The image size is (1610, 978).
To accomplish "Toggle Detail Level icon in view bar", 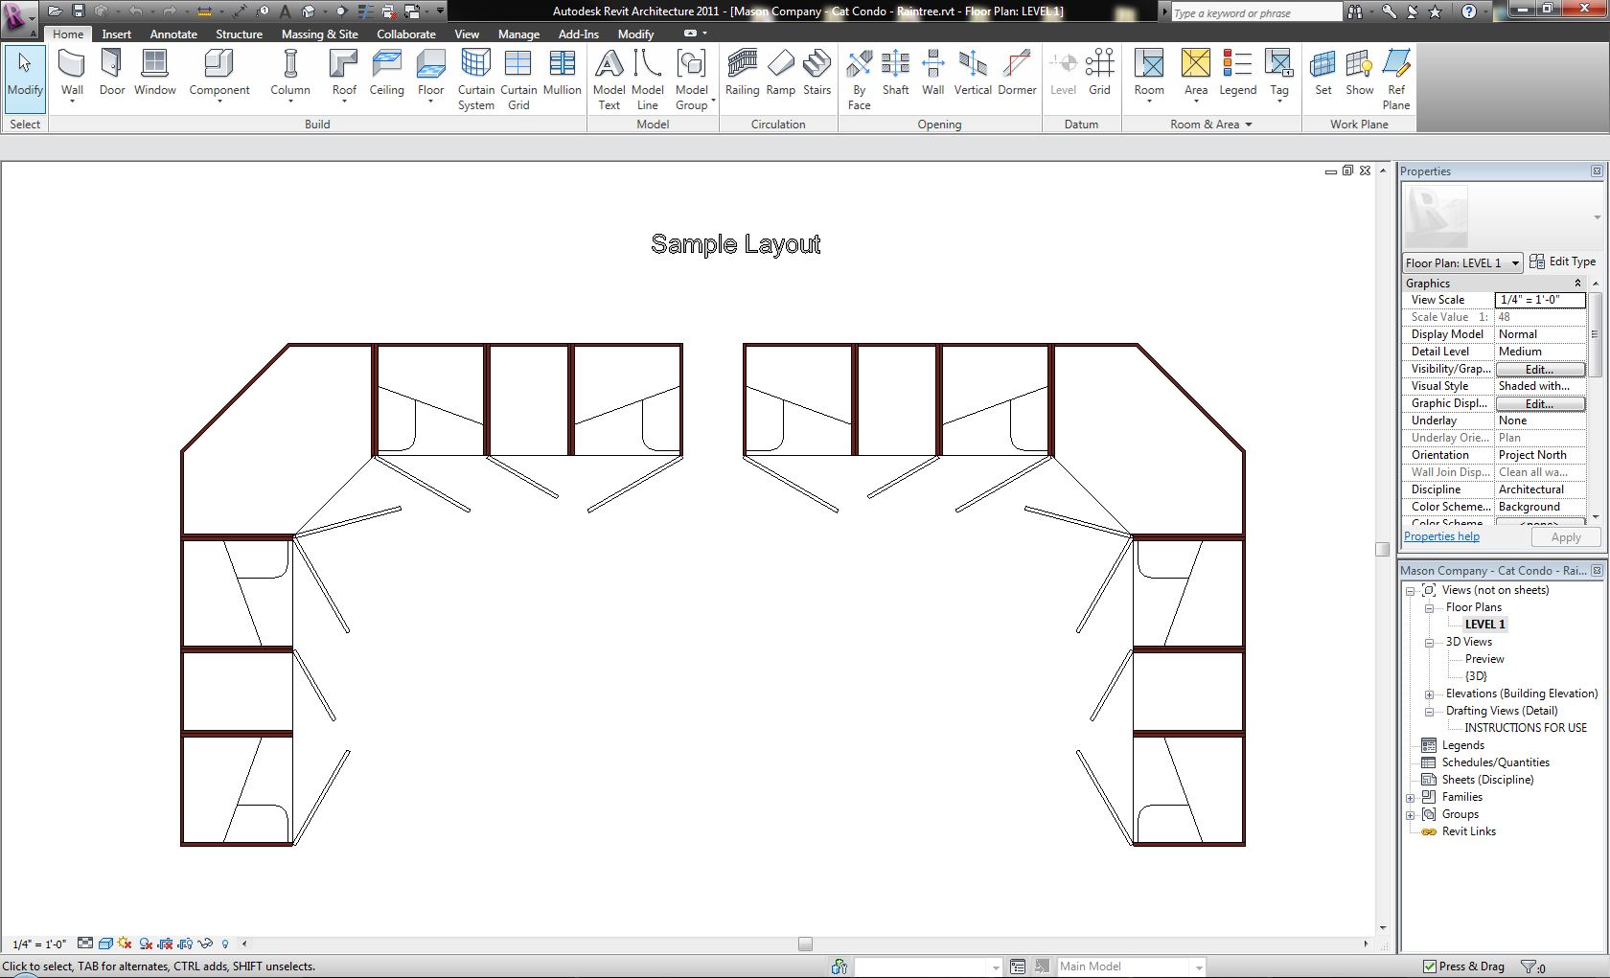I will pos(85,944).
